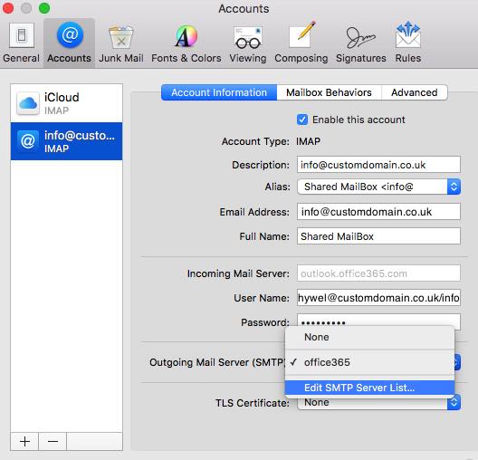The width and height of the screenshot is (478, 460).
Task: Choose office365 in SMTP server menu
Action: [369, 362]
